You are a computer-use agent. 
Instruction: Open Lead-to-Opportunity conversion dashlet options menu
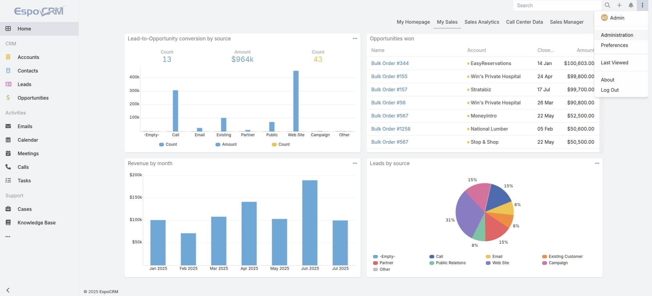(x=355, y=39)
